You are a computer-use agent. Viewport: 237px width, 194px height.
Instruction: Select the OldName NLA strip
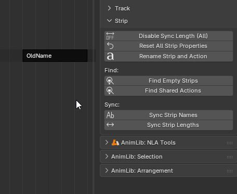(x=55, y=56)
